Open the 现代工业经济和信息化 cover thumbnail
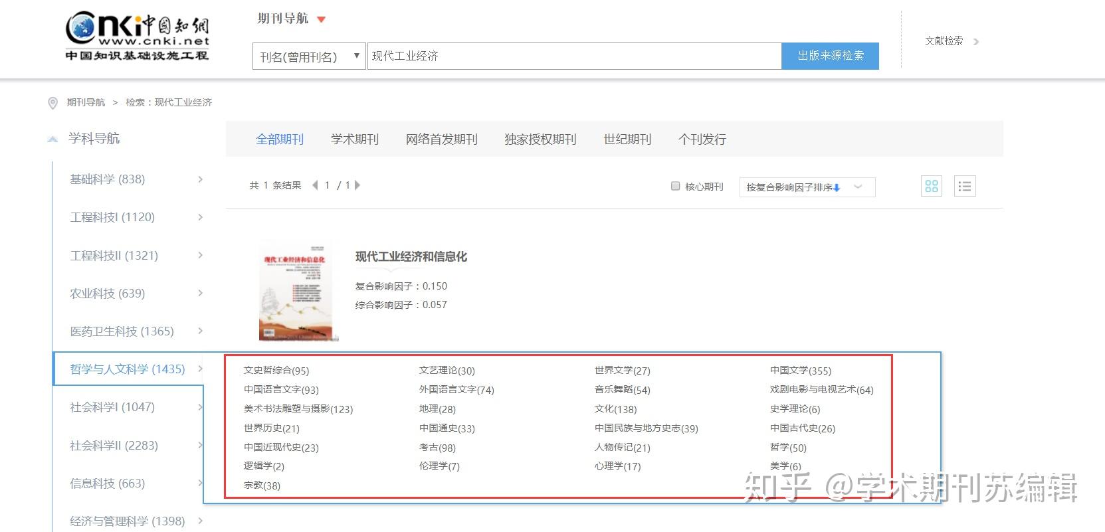 [x=296, y=291]
